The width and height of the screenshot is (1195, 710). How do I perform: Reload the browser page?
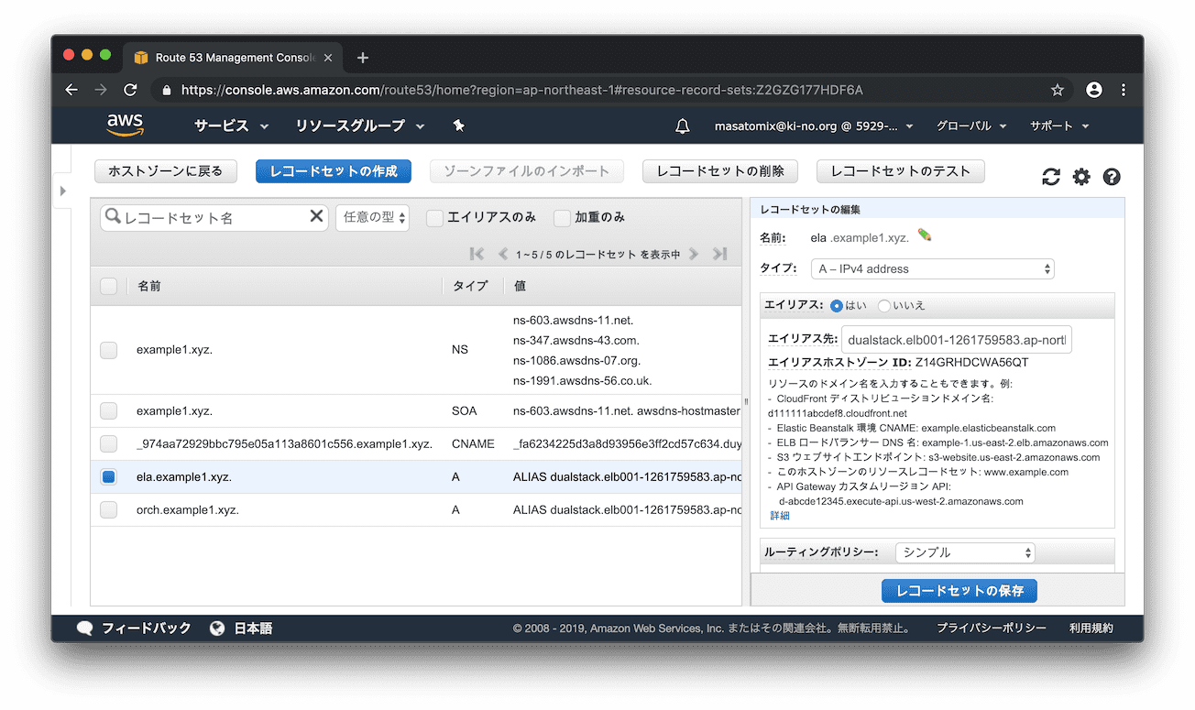130,90
